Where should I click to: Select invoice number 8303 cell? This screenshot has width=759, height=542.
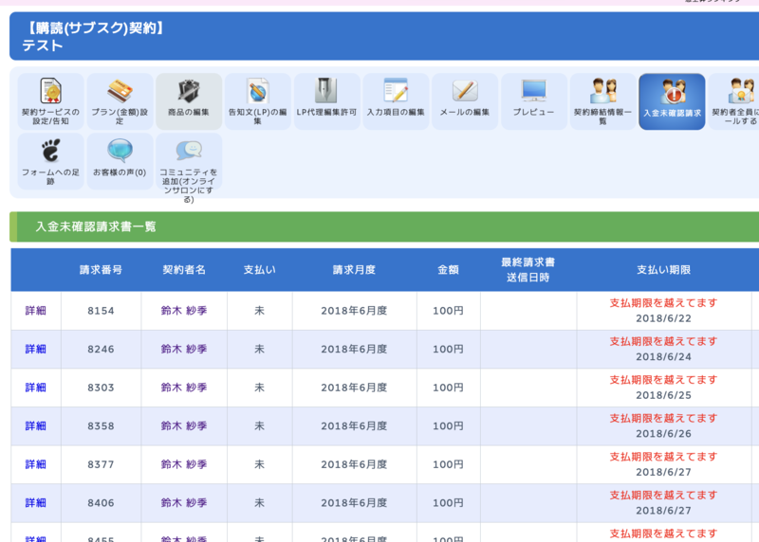[101, 388]
